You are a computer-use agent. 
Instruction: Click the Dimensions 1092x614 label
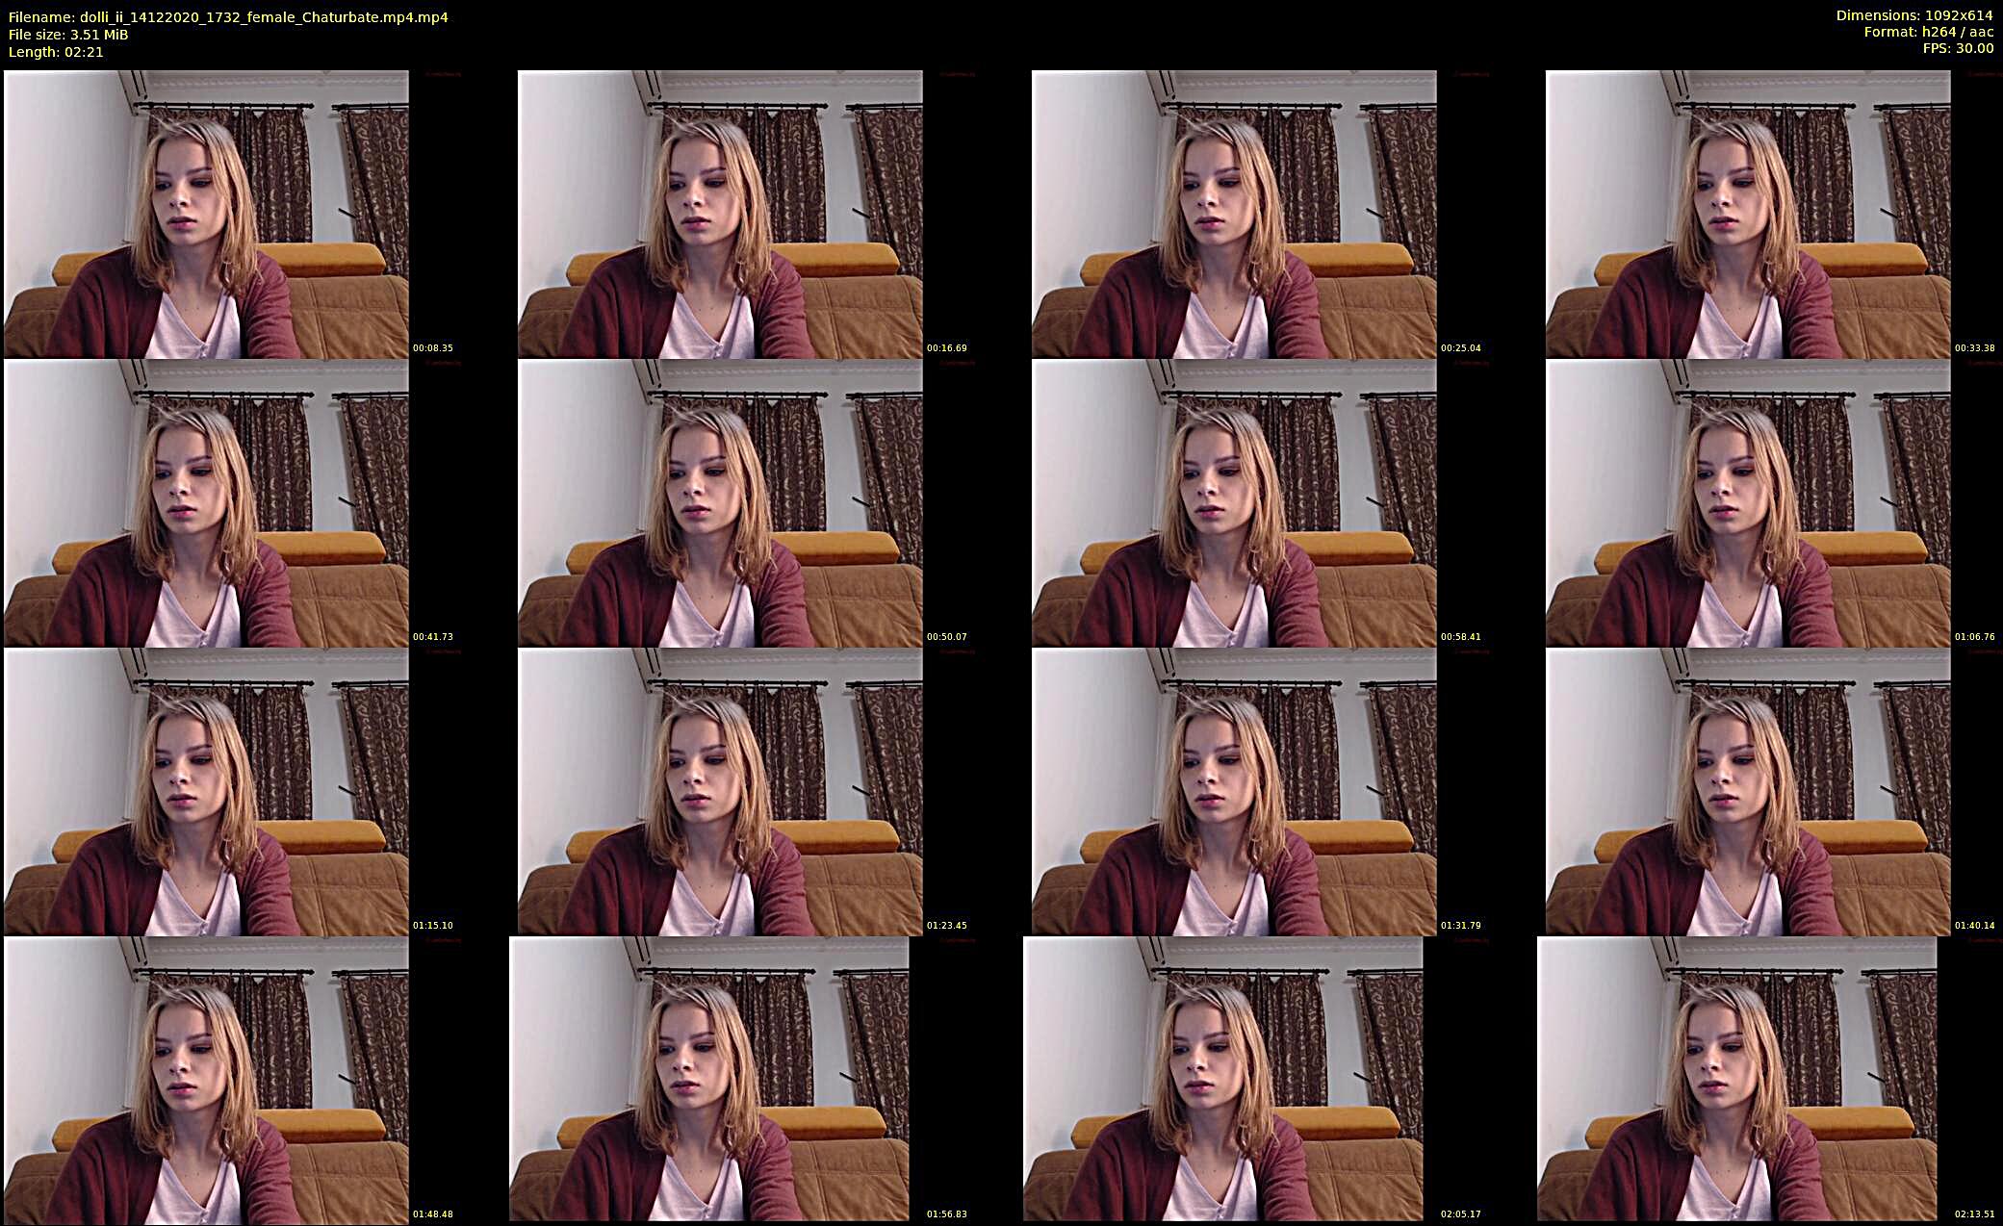coord(1913,15)
